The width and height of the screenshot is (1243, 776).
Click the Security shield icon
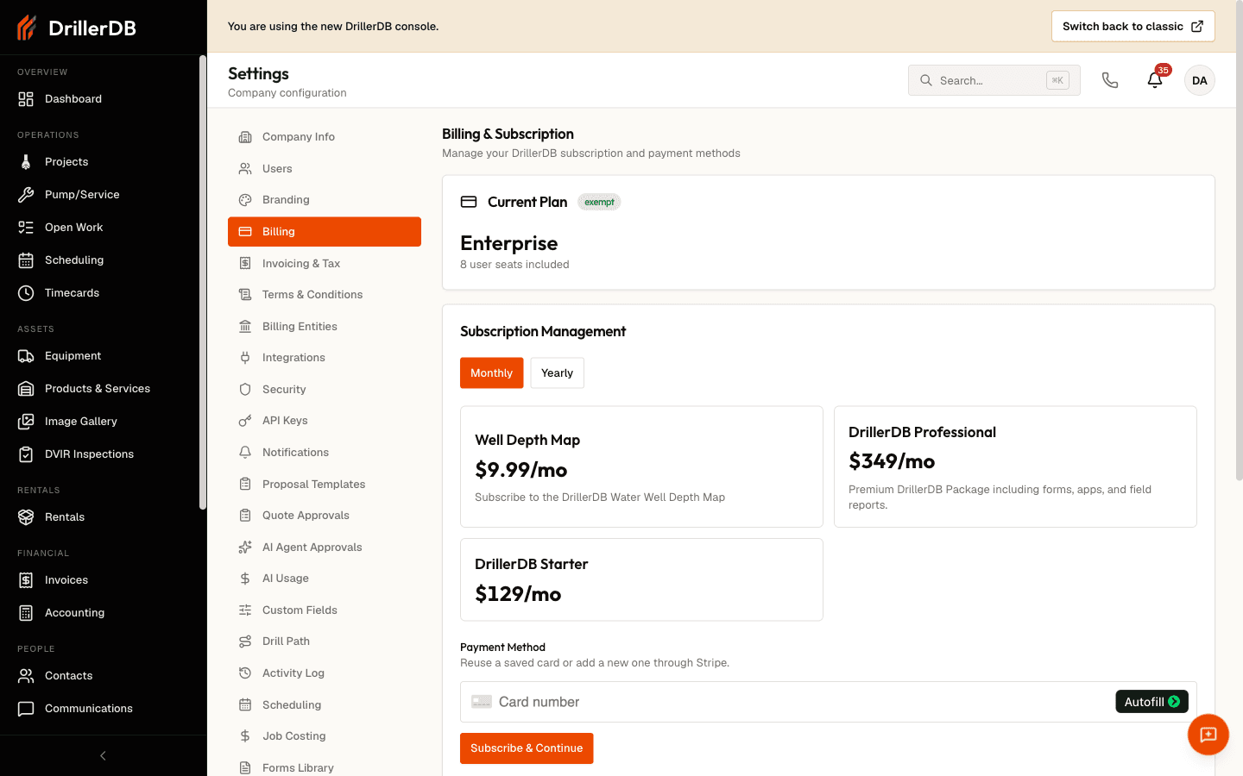point(245,390)
